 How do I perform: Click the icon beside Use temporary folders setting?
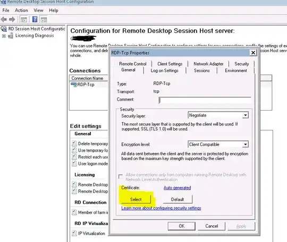click(x=74, y=150)
